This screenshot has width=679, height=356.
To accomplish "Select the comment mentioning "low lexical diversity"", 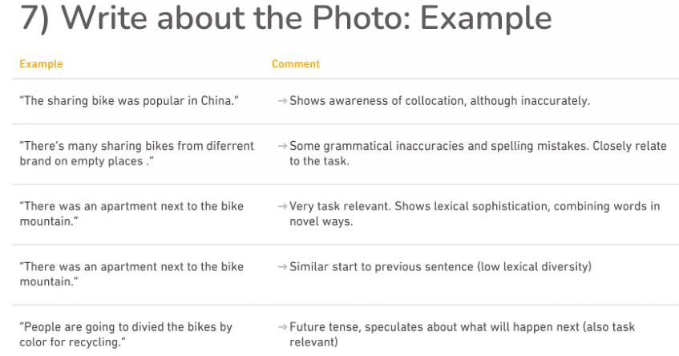I will point(440,266).
